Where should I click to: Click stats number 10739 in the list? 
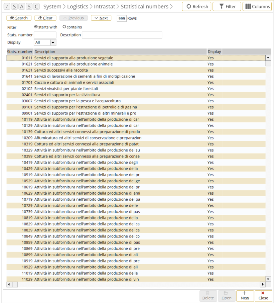(x=27, y=212)
